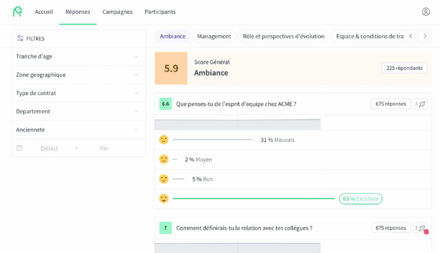This screenshot has height=253, width=440.
Task: Click the sad Mauvais emoji
Action: click(x=164, y=139)
